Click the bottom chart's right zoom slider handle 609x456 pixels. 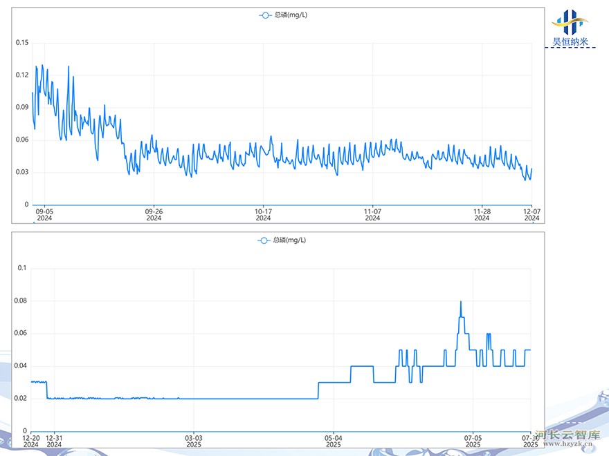click(x=531, y=431)
